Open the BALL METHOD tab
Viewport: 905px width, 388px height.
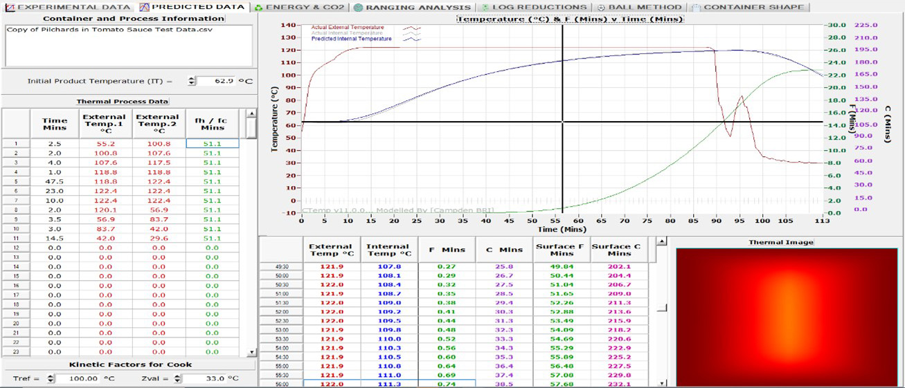(x=639, y=7)
